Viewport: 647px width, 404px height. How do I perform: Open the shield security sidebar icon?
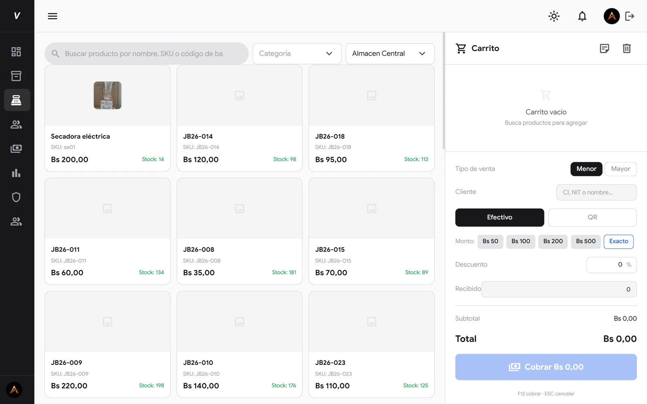pos(16,197)
